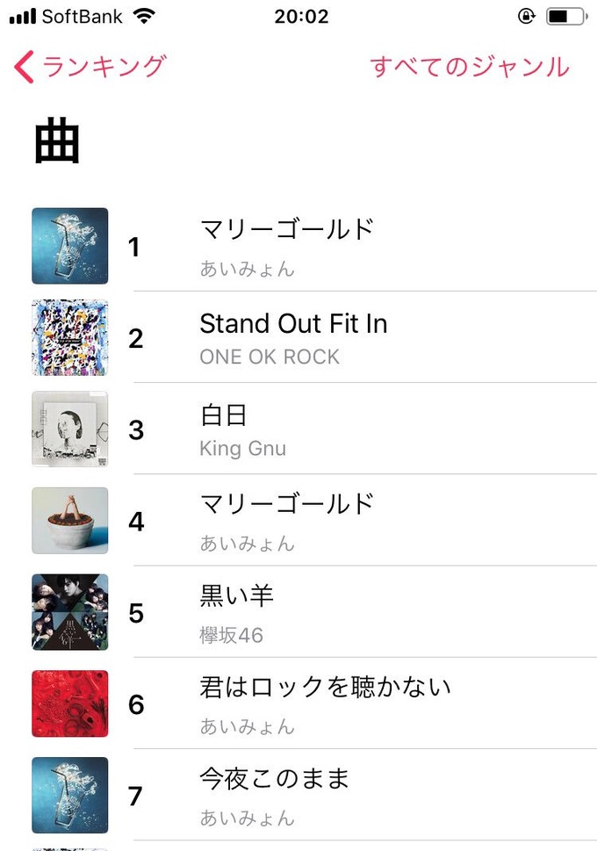Viewport: 597px width, 851px height.
Task: Open red cover for 君はロックを聴かない
Action: coord(70,703)
